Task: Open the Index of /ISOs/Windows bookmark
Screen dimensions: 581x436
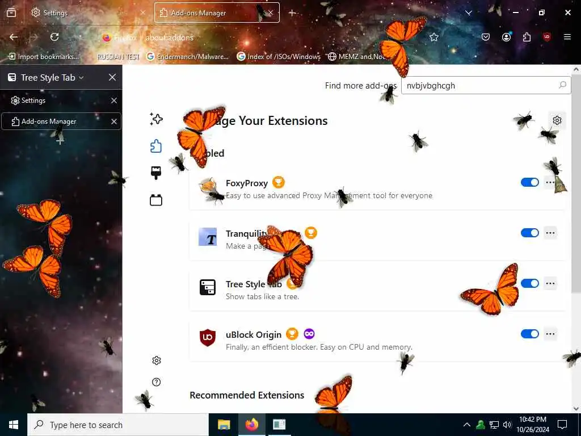Action: (279, 56)
